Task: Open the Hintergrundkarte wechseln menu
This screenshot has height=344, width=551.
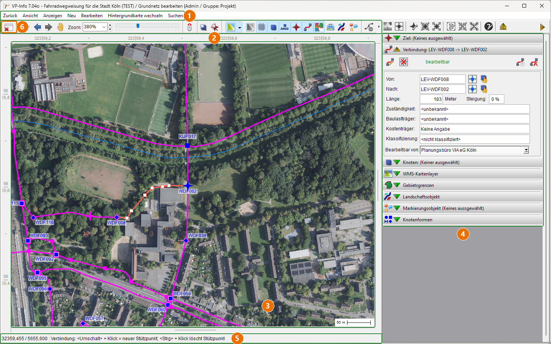Action: click(135, 16)
